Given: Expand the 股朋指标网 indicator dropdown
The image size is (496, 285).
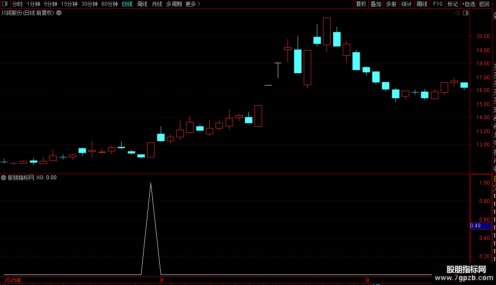Looking at the screenshot, I should pos(4,178).
